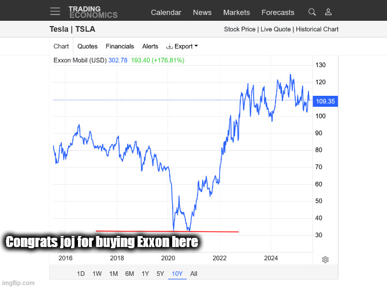Select the 1D time range
Screen dimensions: 387x288
pos(81,274)
